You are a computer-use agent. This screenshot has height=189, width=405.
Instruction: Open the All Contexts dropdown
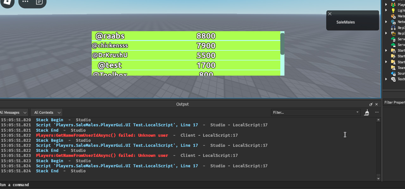(x=46, y=112)
